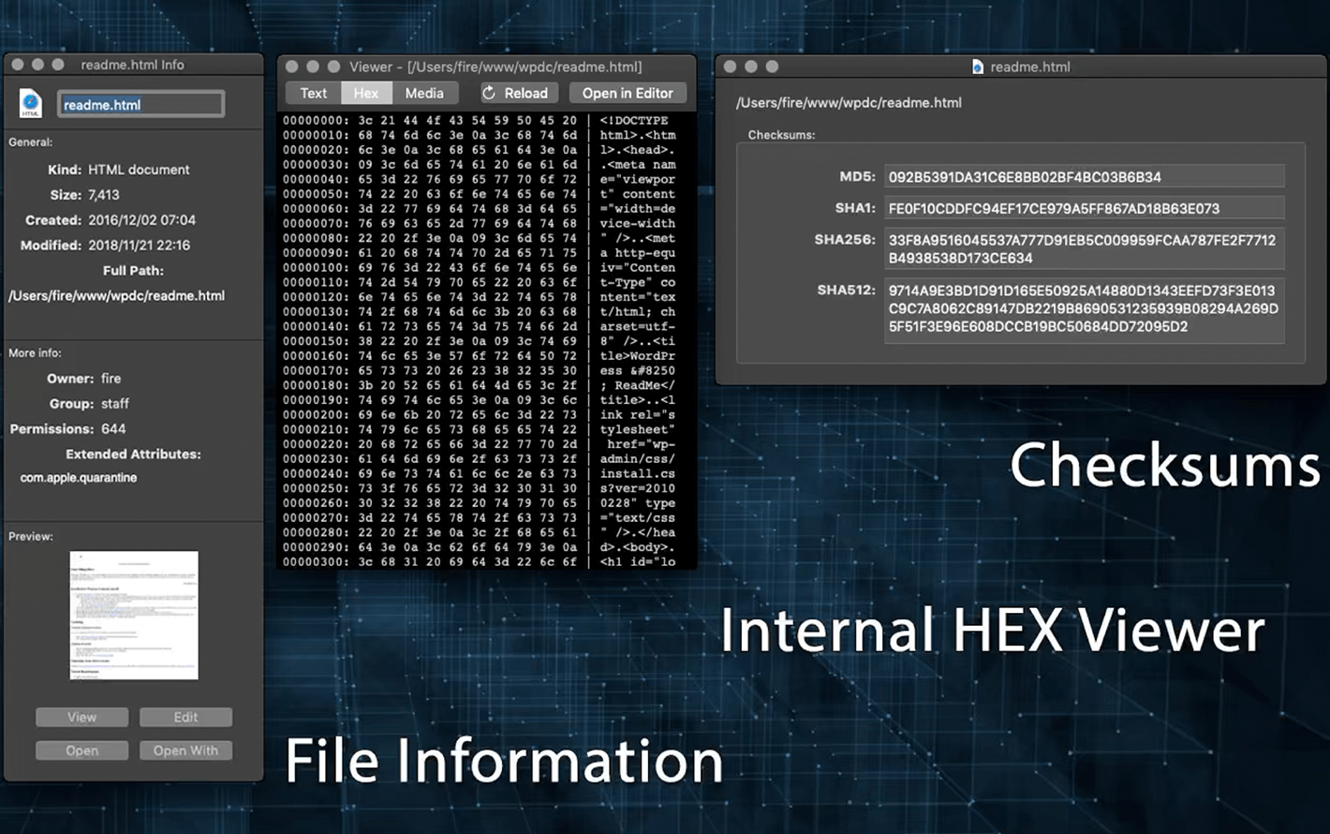This screenshot has height=834, width=1330.
Task: Close the Viewer window
Action: coord(292,67)
